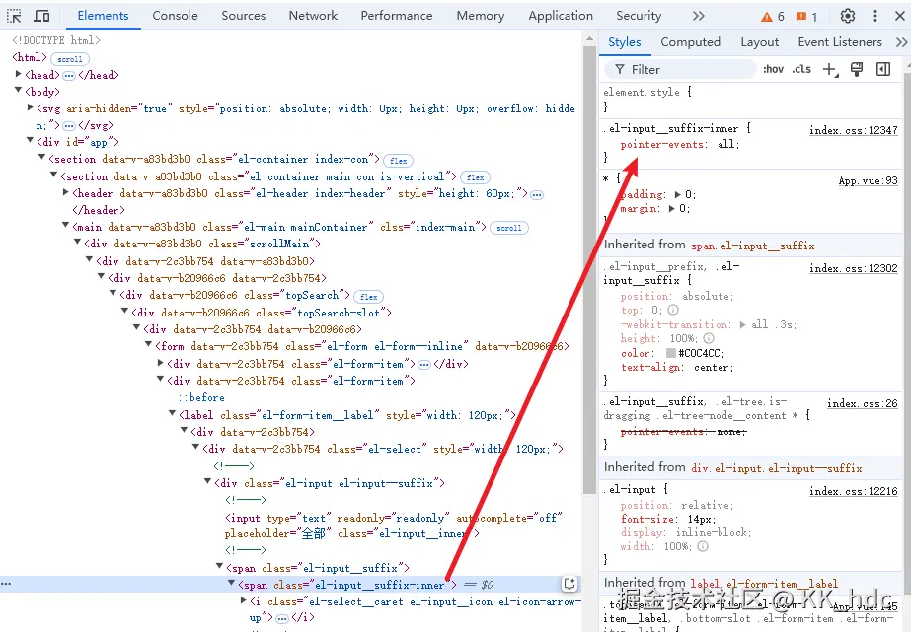Show more Styles sidebar tabs chevron

tap(901, 41)
